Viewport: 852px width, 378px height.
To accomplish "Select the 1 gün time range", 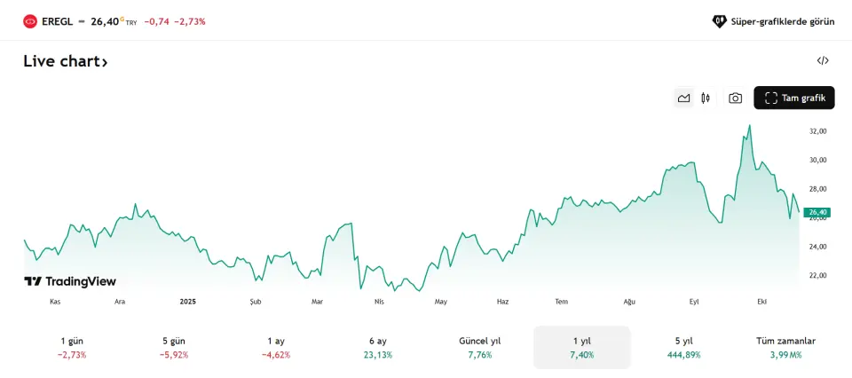I will tap(72, 347).
